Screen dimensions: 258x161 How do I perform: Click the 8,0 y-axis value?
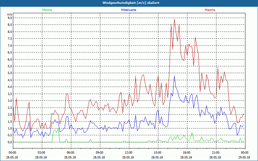click(x=10, y=32)
